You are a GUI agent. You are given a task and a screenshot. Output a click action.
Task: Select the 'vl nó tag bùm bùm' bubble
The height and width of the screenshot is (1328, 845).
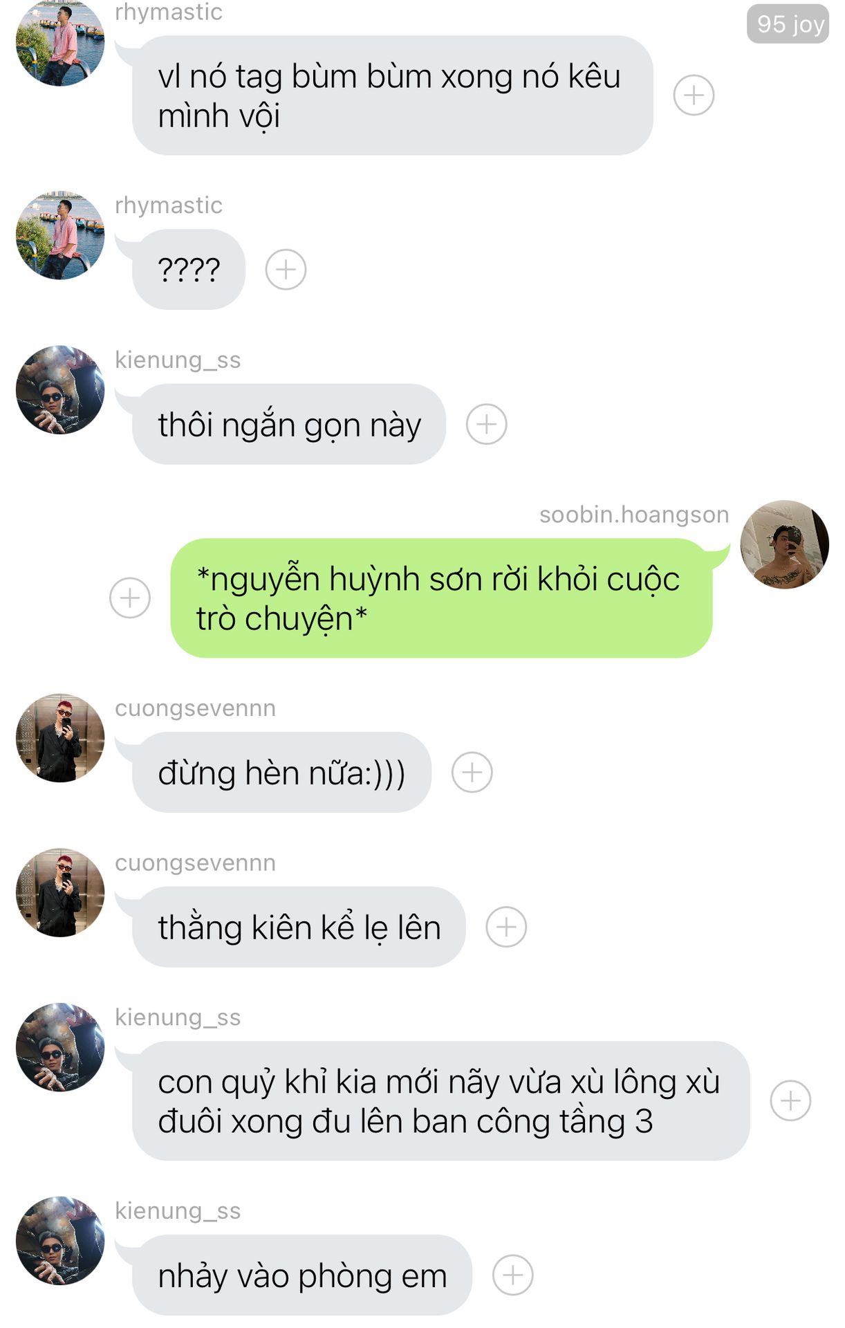coord(392,95)
